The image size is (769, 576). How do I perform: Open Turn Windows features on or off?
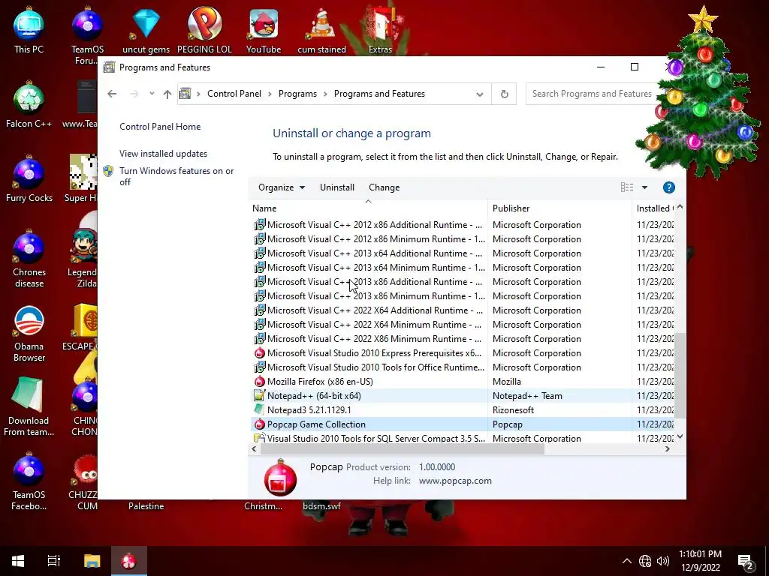(176, 176)
